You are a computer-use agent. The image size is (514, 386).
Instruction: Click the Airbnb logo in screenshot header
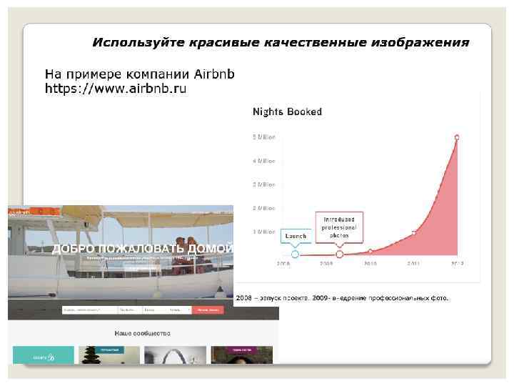[x=20, y=212]
